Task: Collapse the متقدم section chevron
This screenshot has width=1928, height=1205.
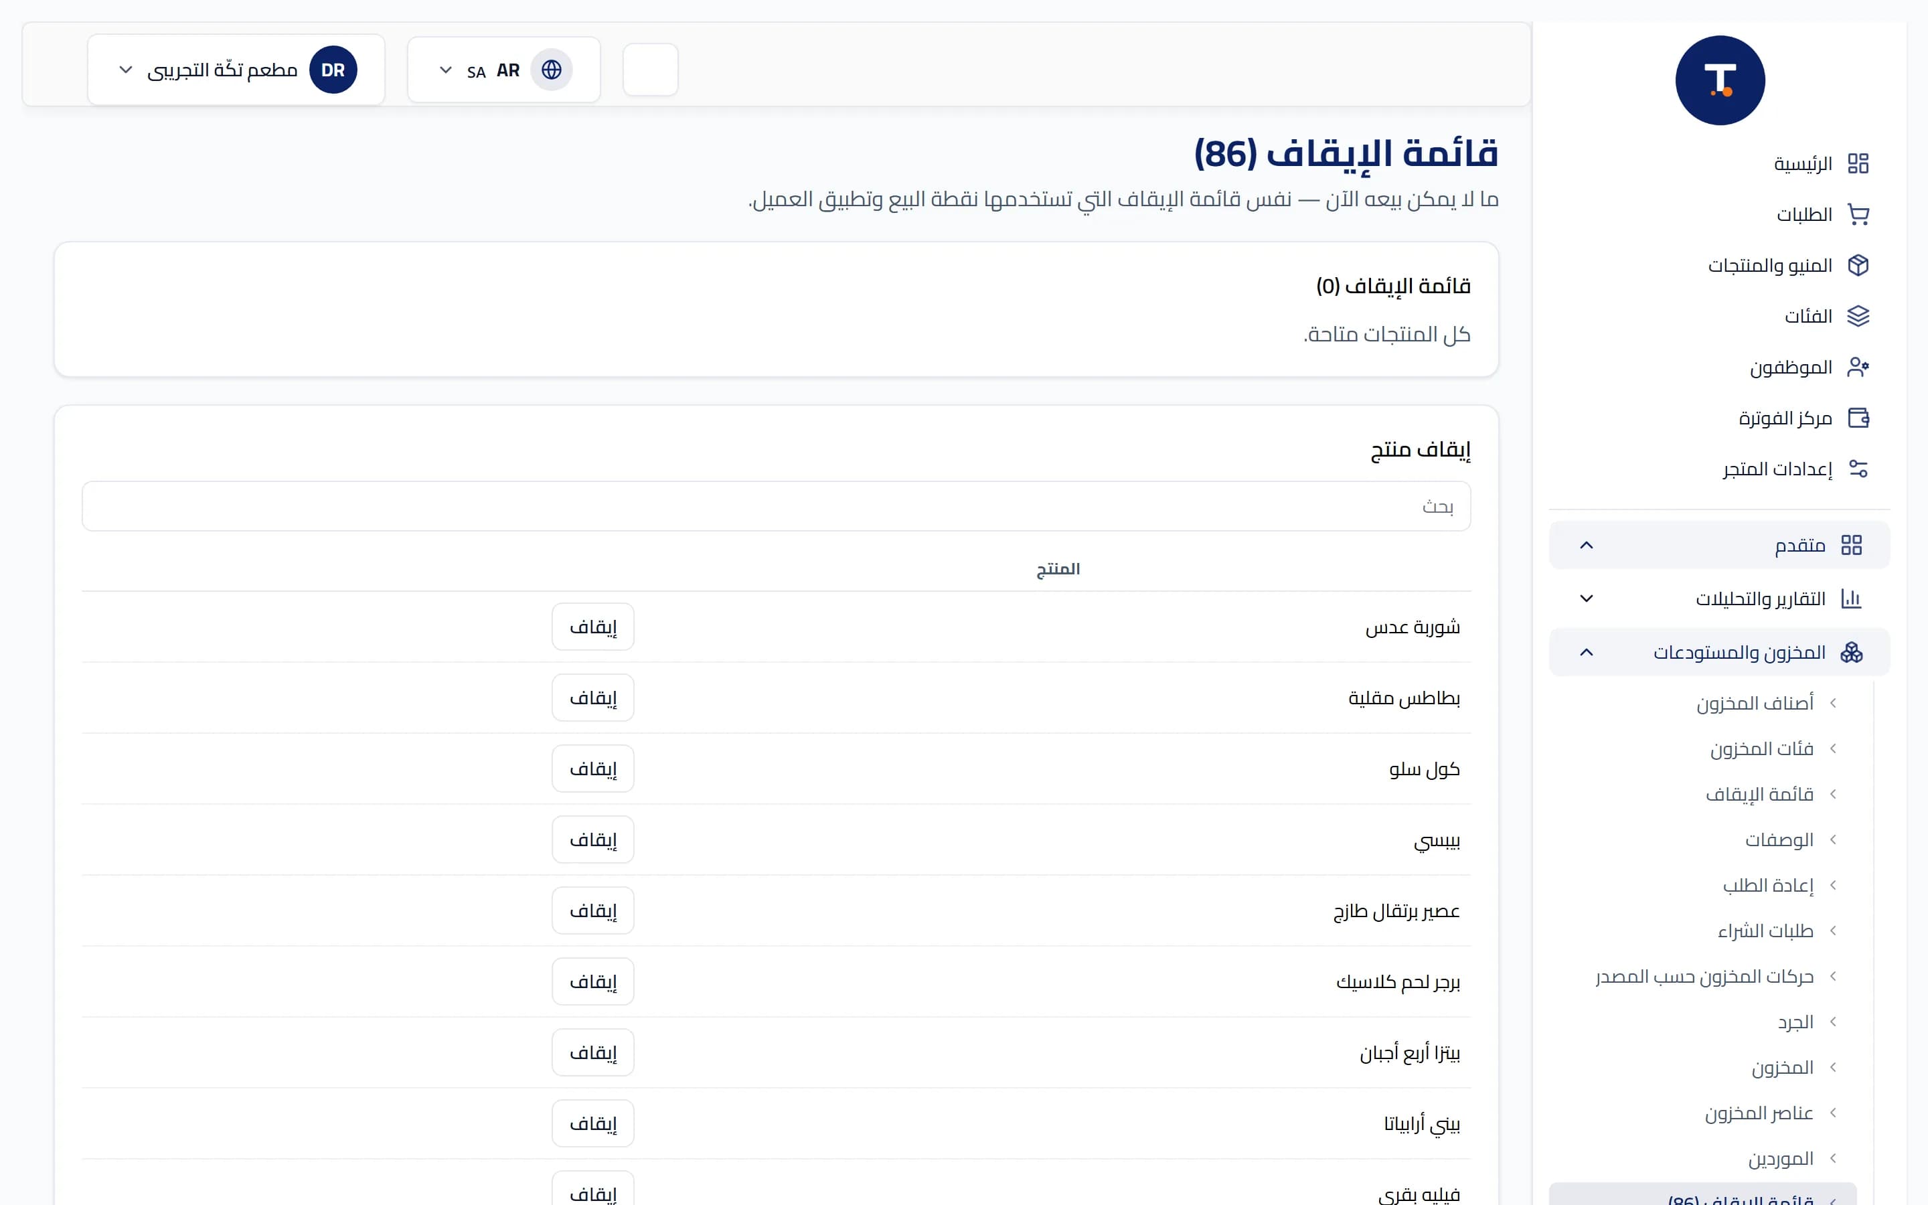Action: [1586, 545]
